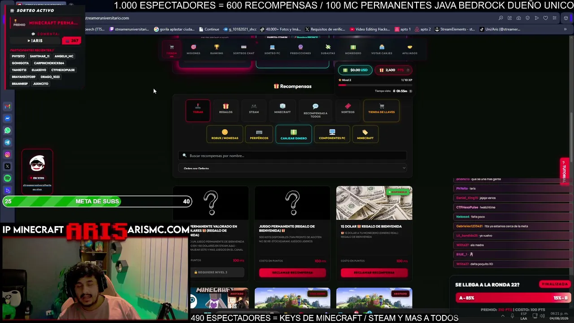Open Instagram in the browser sidebar
The width and height of the screenshot is (574, 323).
pyautogui.click(x=7, y=154)
